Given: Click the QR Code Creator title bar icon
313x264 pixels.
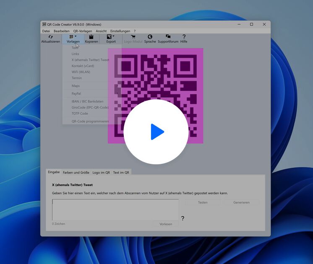Looking at the screenshot, I should 44,24.
